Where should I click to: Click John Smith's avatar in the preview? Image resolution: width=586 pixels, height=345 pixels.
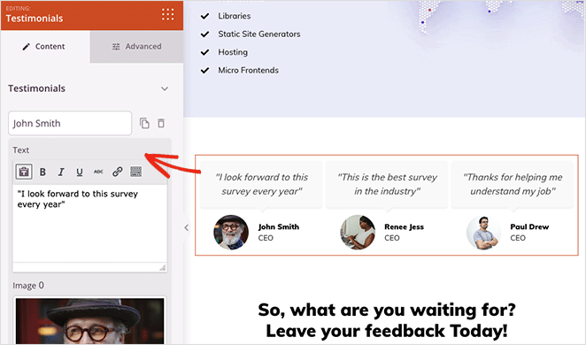pos(231,233)
